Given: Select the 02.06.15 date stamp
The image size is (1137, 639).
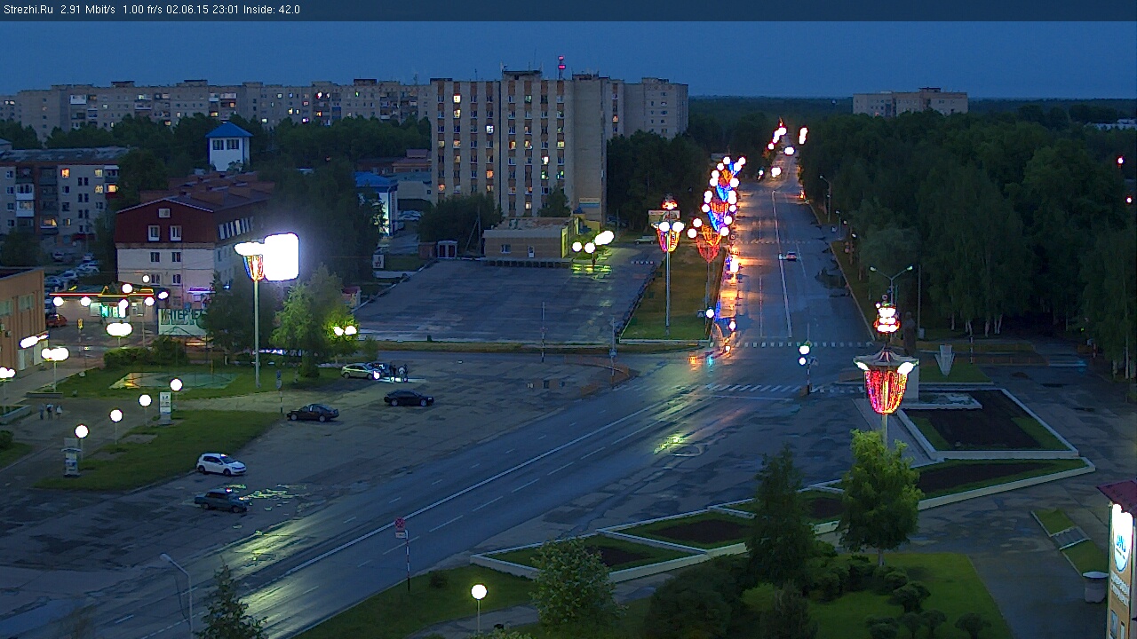Looking at the screenshot, I should (189, 10).
